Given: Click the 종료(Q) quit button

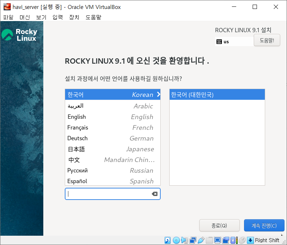Looking at the screenshot, I should pos(219,225).
